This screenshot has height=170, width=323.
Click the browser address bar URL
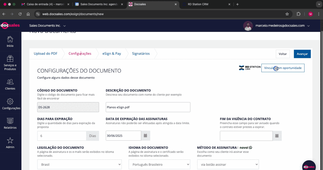(x=73, y=14)
